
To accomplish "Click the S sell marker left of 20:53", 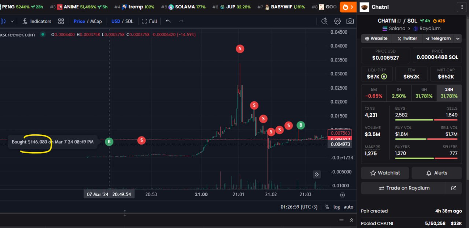I will pyautogui.click(x=141, y=140).
